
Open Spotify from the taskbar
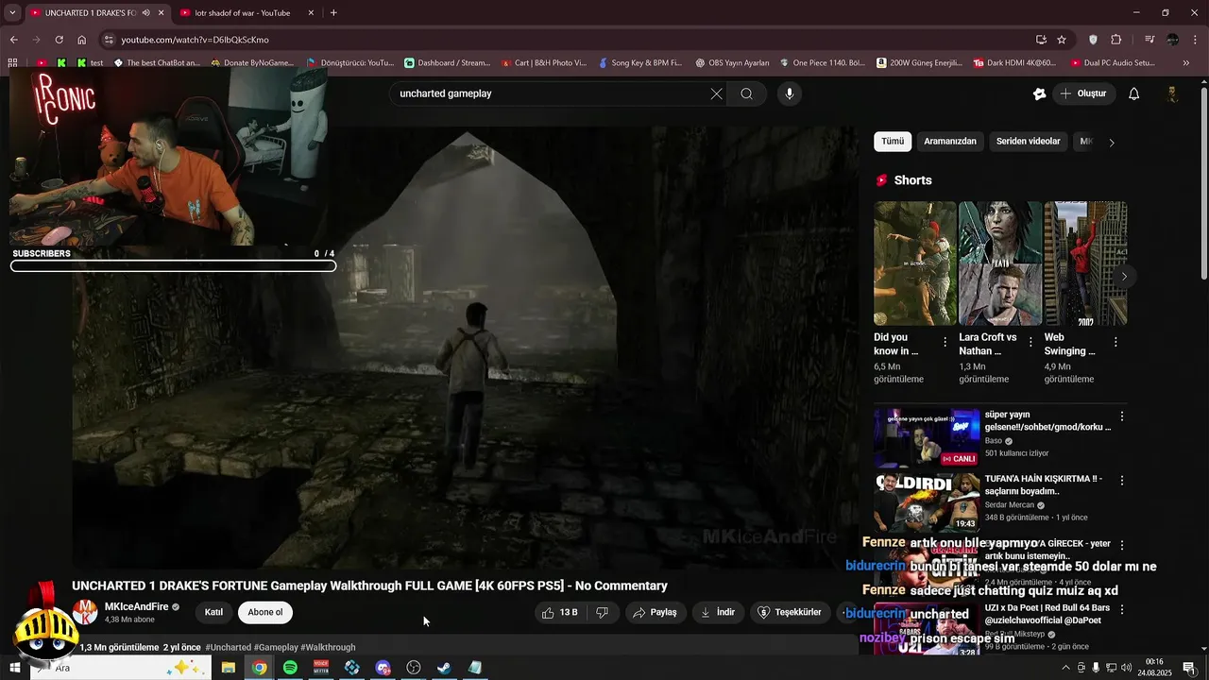(x=290, y=668)
